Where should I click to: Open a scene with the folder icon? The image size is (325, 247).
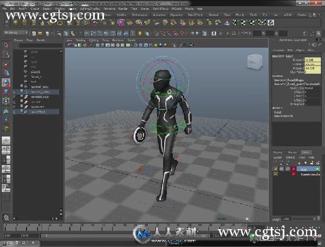pos(40,33)
